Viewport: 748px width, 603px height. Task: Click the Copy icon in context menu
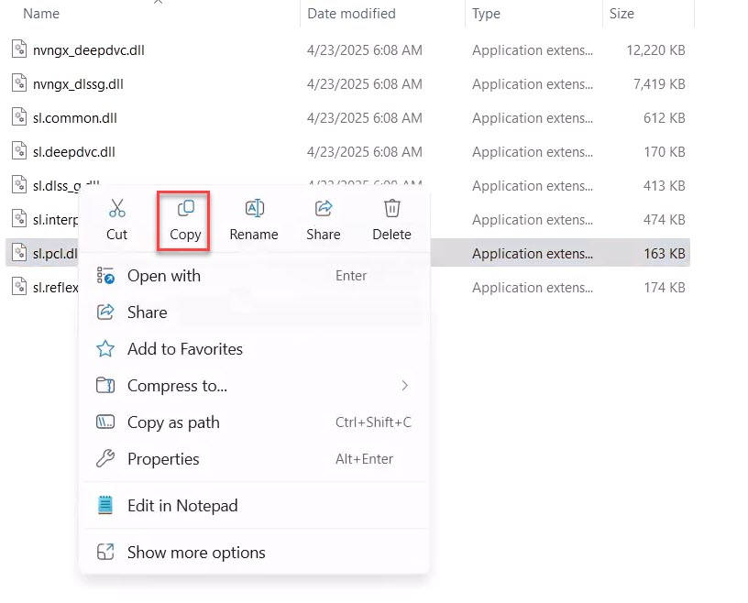coord(185,209)
